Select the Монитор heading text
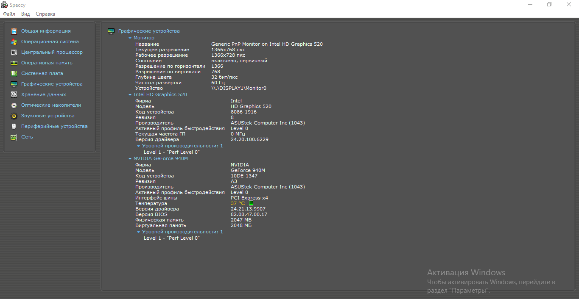579x299 pixels. tap(144, 38)
